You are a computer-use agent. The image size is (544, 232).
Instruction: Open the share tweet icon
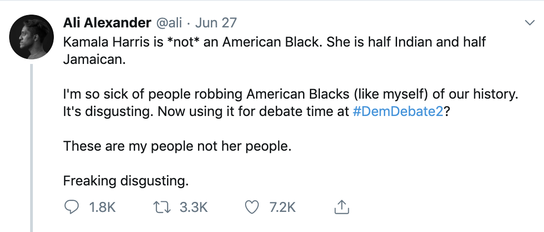(x=341, y=207)
